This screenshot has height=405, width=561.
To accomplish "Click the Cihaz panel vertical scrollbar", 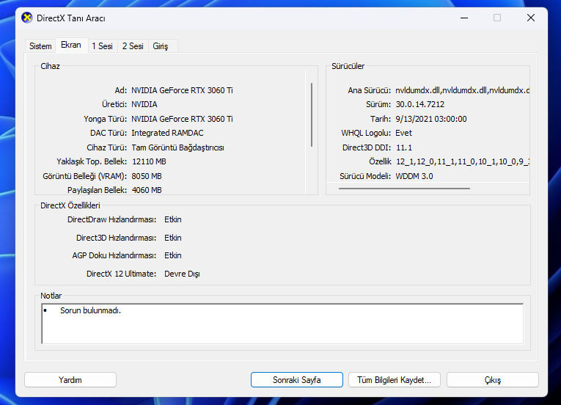I will point(312,114).
